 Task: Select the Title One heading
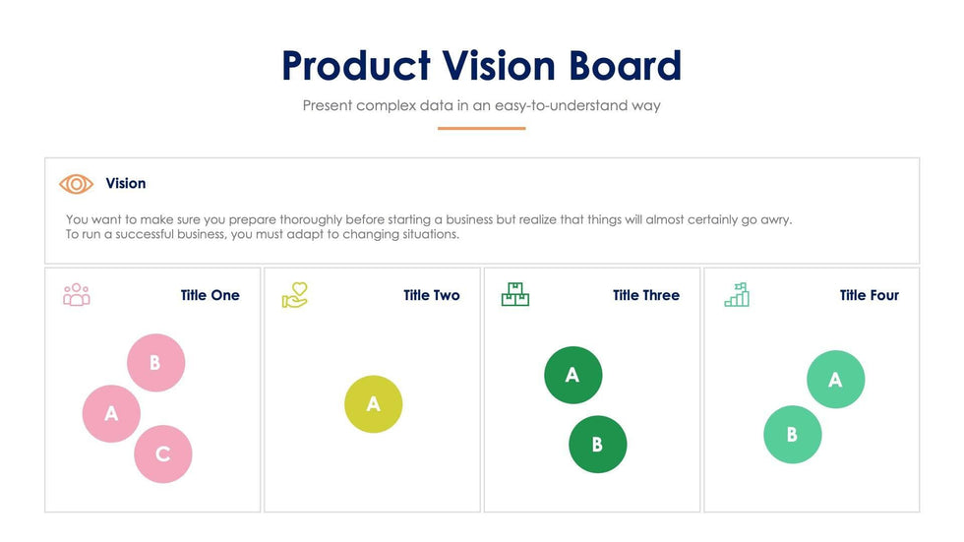210,295
